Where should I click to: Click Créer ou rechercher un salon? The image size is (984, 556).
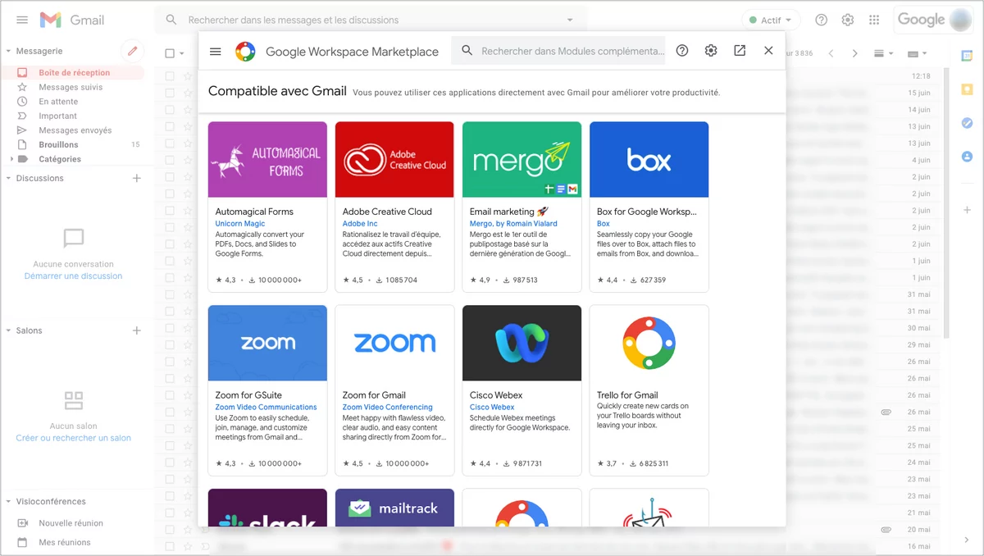tap(73, 438)
